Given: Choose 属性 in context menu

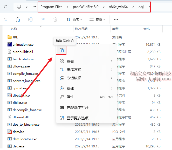Looking at the screenshot, I should tap(86, 97).
